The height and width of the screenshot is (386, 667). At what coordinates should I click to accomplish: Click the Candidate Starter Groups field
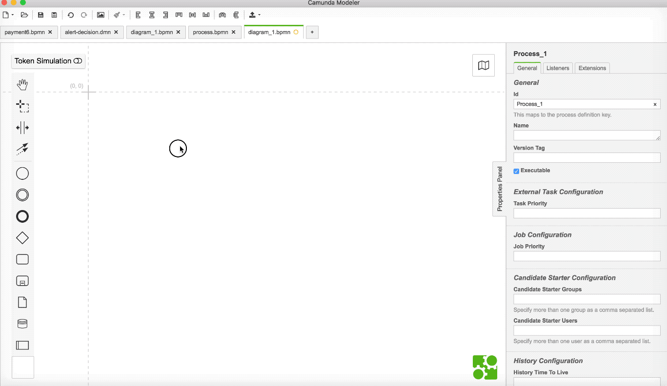click(587, 299)
